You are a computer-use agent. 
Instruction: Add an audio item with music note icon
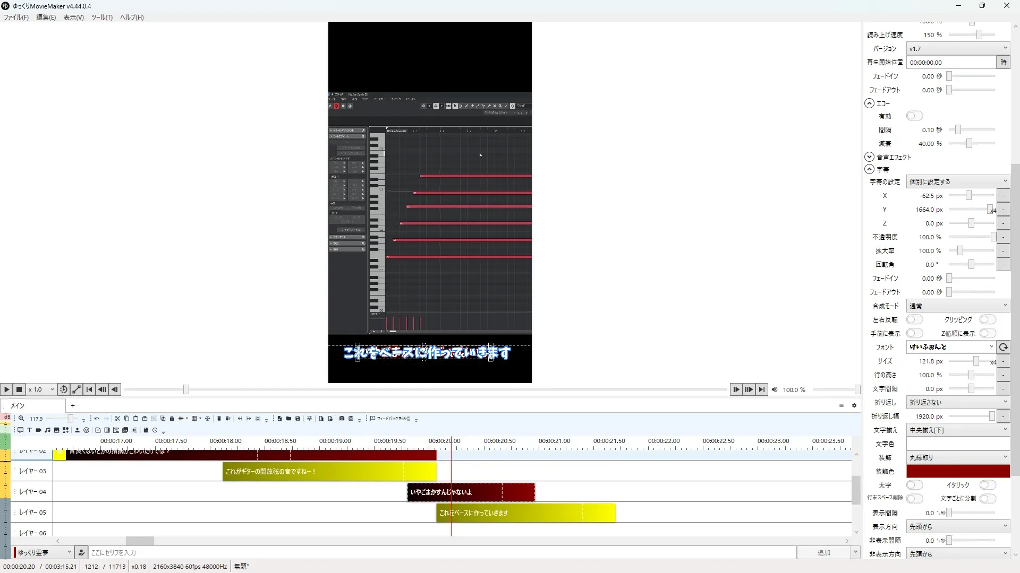click(x=47, y=430)
